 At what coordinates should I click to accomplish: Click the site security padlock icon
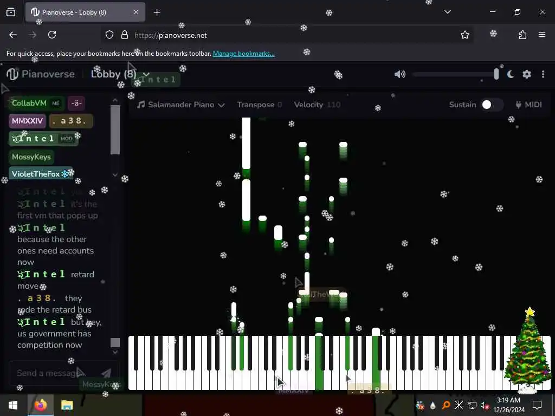click(124, 35)
